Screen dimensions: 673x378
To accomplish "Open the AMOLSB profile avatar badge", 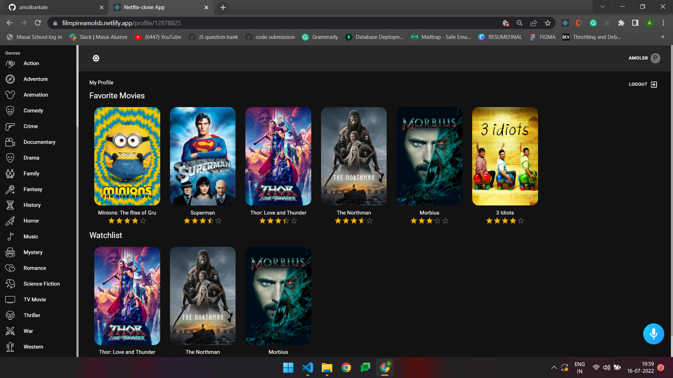I will coord(655,58).
